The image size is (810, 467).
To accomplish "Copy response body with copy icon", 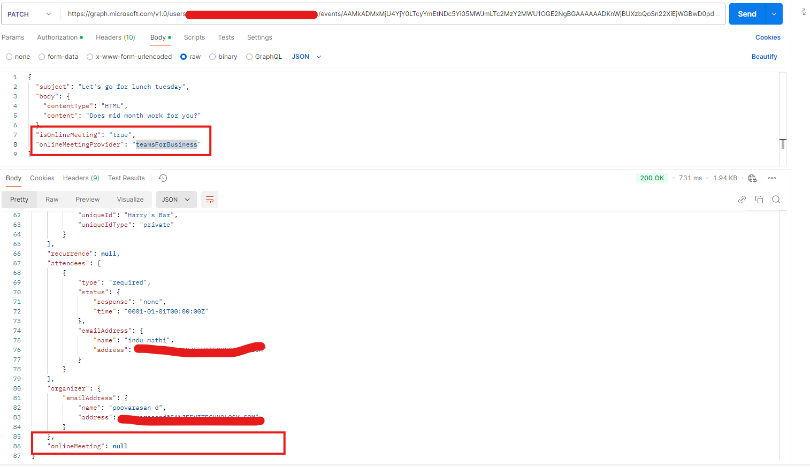I will pyautogui.click(x=759, y=199).
